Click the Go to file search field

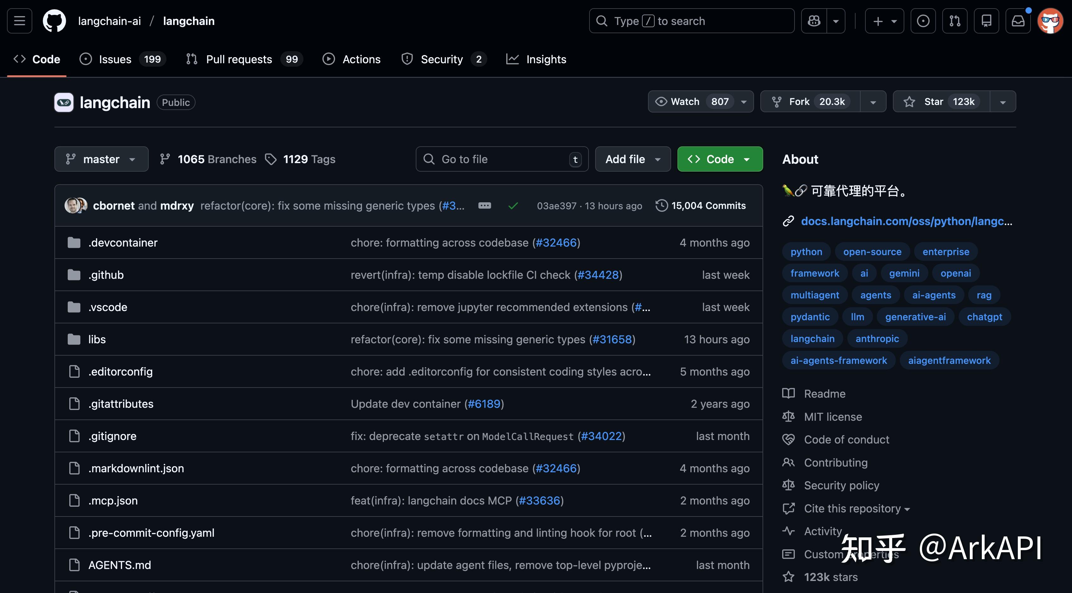coord(502,159)
